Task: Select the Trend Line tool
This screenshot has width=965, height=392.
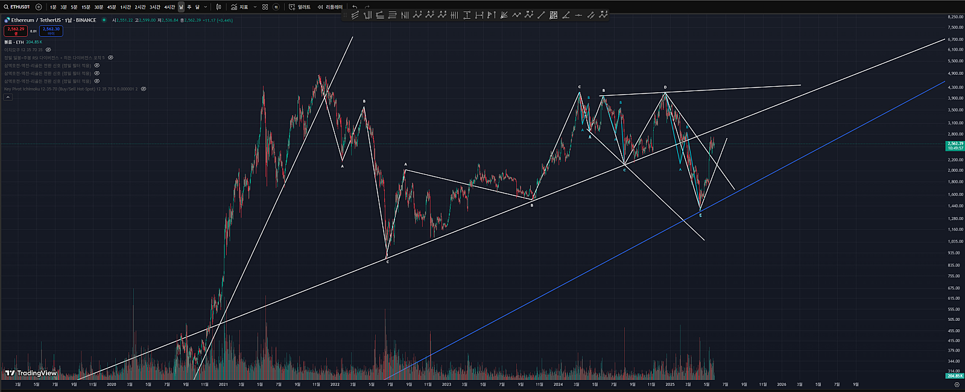Action: coord(541,15)
